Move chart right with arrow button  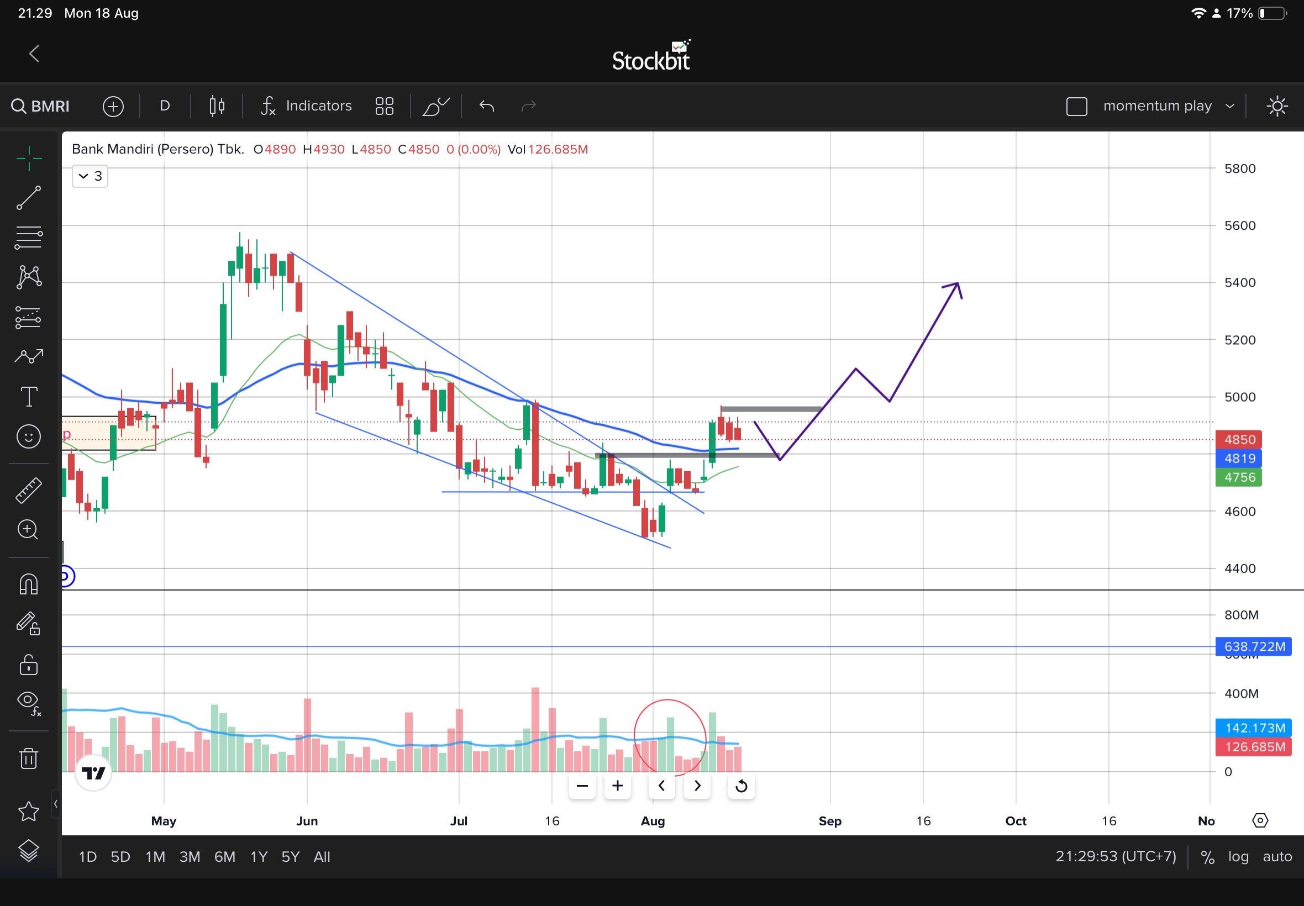coord(697,786)
